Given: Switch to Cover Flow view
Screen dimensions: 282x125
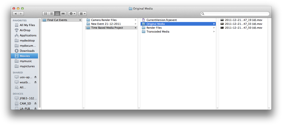Looking at the screenshot, I should click(x=63, y=14).
